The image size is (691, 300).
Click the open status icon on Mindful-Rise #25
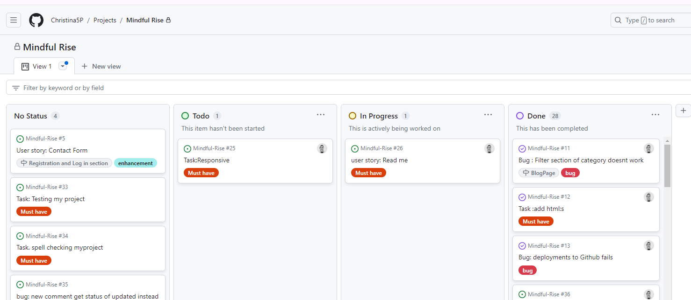click(x=187, y=149)
